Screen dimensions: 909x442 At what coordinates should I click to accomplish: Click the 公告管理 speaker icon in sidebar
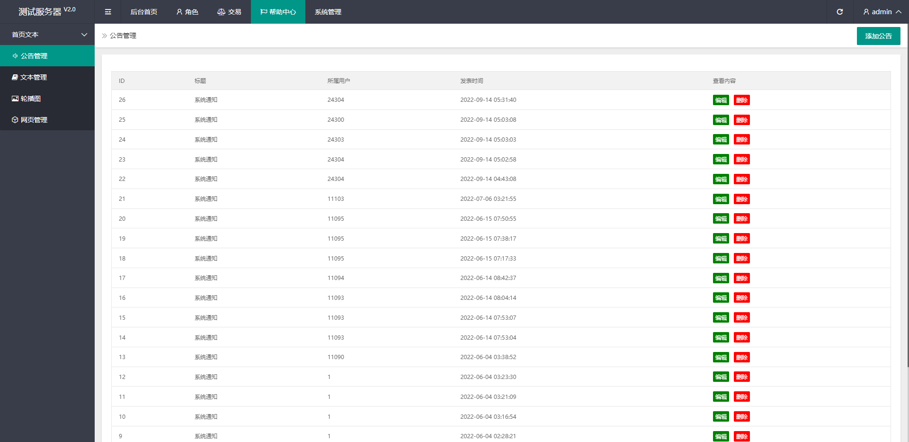pyautogui.click(x=15, y=56)
